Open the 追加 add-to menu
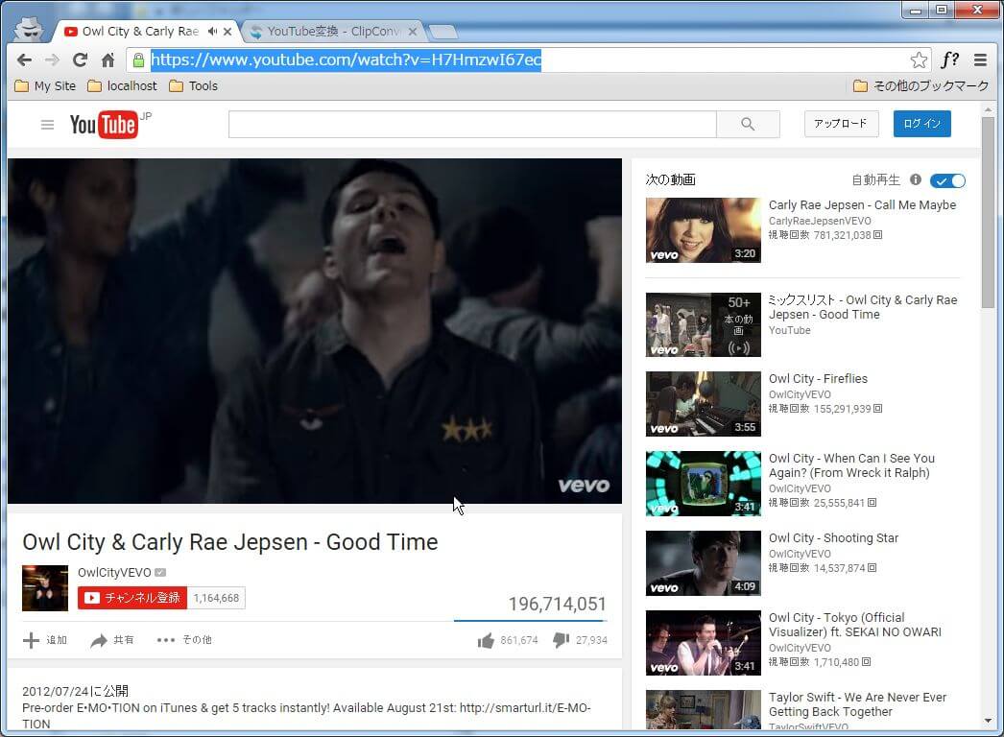Image resolution: width=1004 pixels, height=737 pixels. pos(45,640)
